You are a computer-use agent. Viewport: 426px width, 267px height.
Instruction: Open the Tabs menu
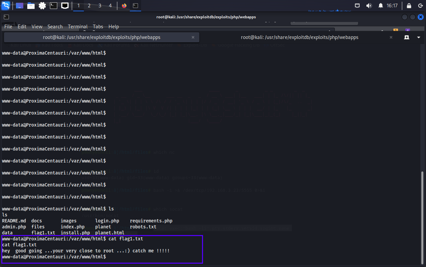pos(98,27)
